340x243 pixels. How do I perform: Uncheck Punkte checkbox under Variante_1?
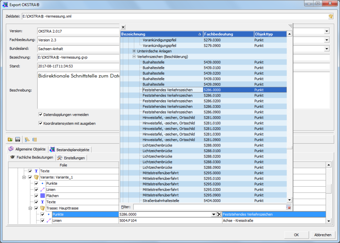coord(36,183)
